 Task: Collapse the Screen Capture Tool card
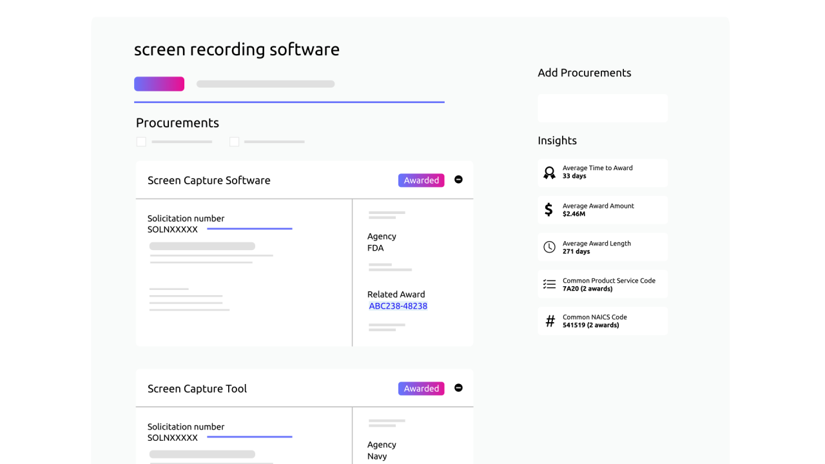[x=458, y=388]
